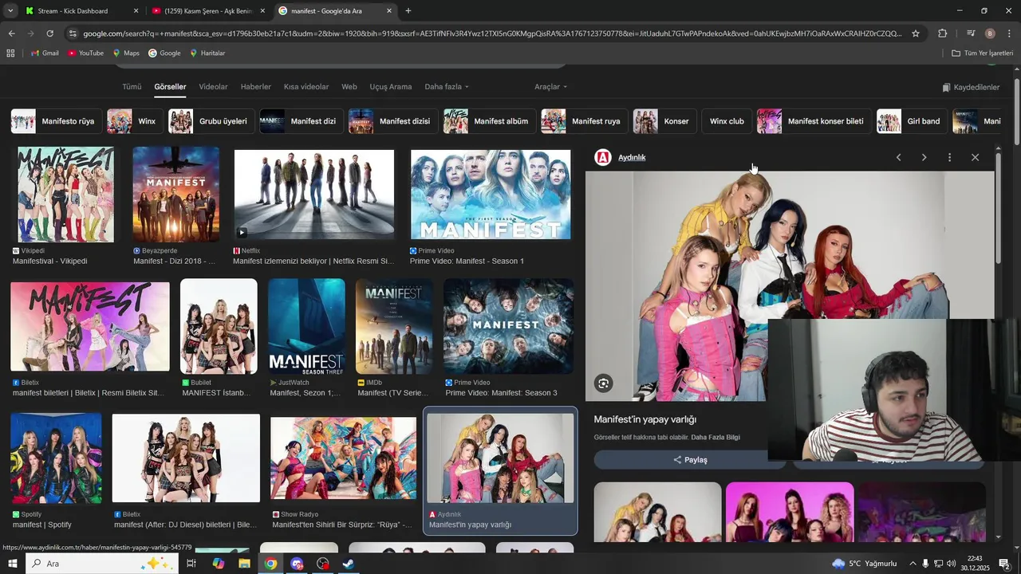Click the preview panel vertical scrollbar
The height and width of the screenshot is (574, 1021).
(x=998, y=207)
